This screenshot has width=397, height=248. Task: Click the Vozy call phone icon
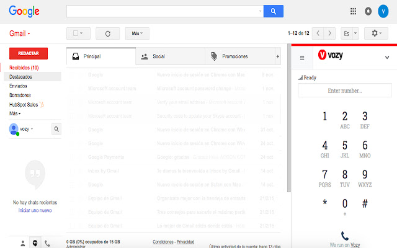pyautogui.click(x=345, y=236)
